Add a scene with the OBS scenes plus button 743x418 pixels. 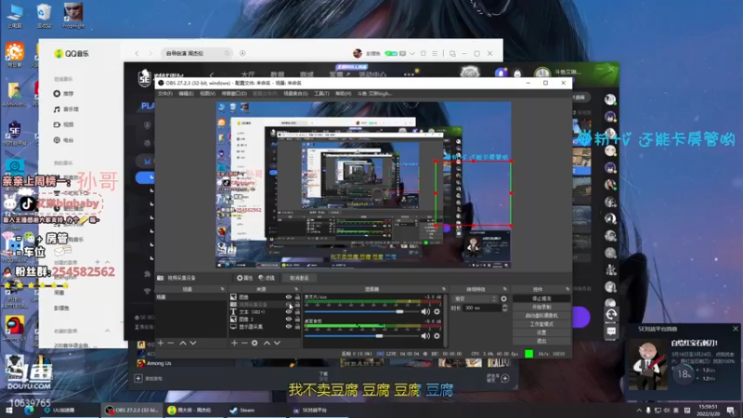[161, 343]
